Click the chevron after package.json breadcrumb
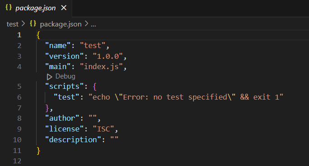309x166 pixels. coord(86,24)
